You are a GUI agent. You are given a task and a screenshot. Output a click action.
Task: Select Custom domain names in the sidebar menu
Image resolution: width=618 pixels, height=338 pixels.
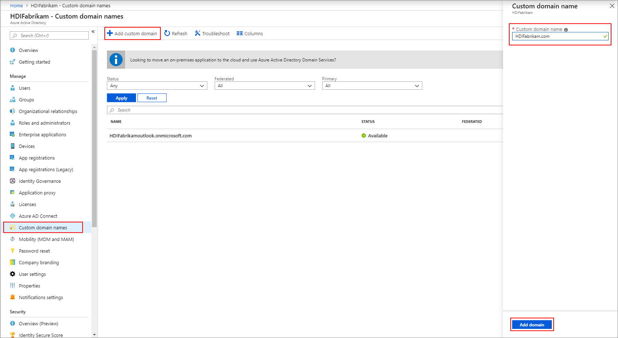click(43, 228)
